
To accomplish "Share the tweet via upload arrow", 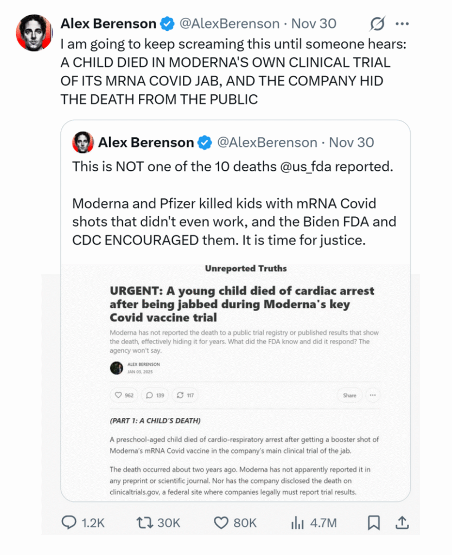I will click(402, 522).
